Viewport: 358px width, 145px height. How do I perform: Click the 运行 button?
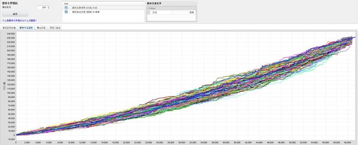coord(15,14)
